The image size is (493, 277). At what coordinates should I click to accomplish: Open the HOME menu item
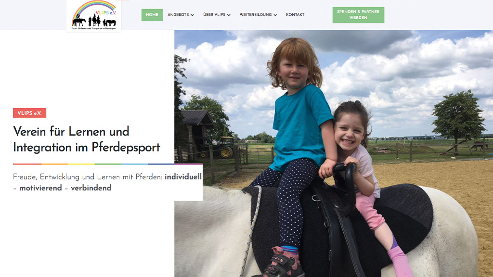(152, 15)
